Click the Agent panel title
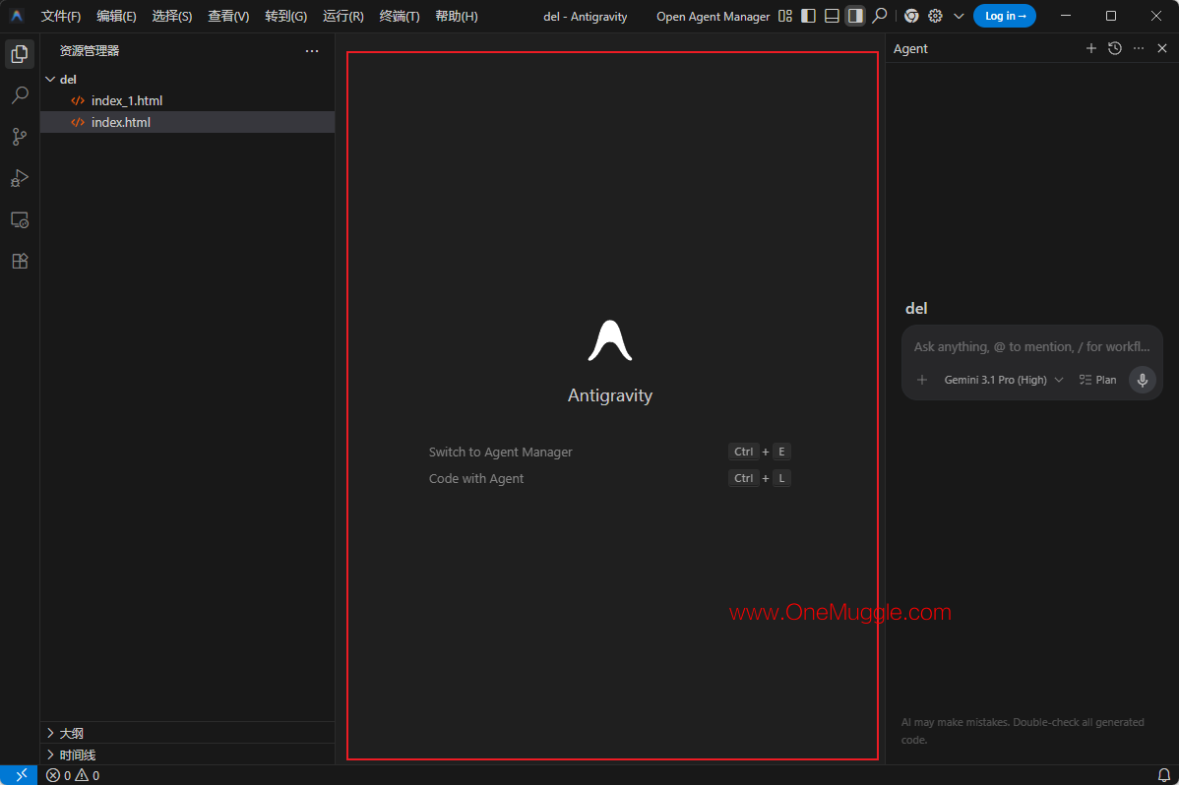The width and height of the screenshot is (1179, 785). [910, 49]
